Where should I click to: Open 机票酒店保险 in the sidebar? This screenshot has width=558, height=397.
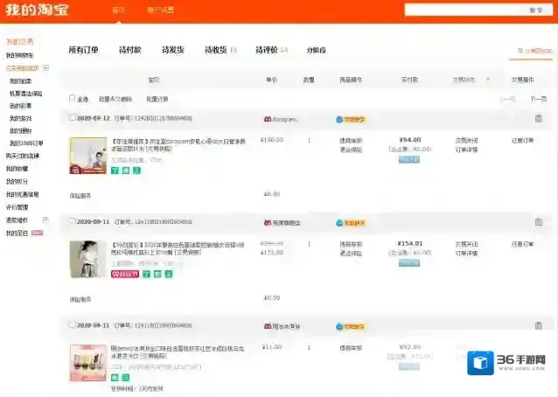click(26, 94)
